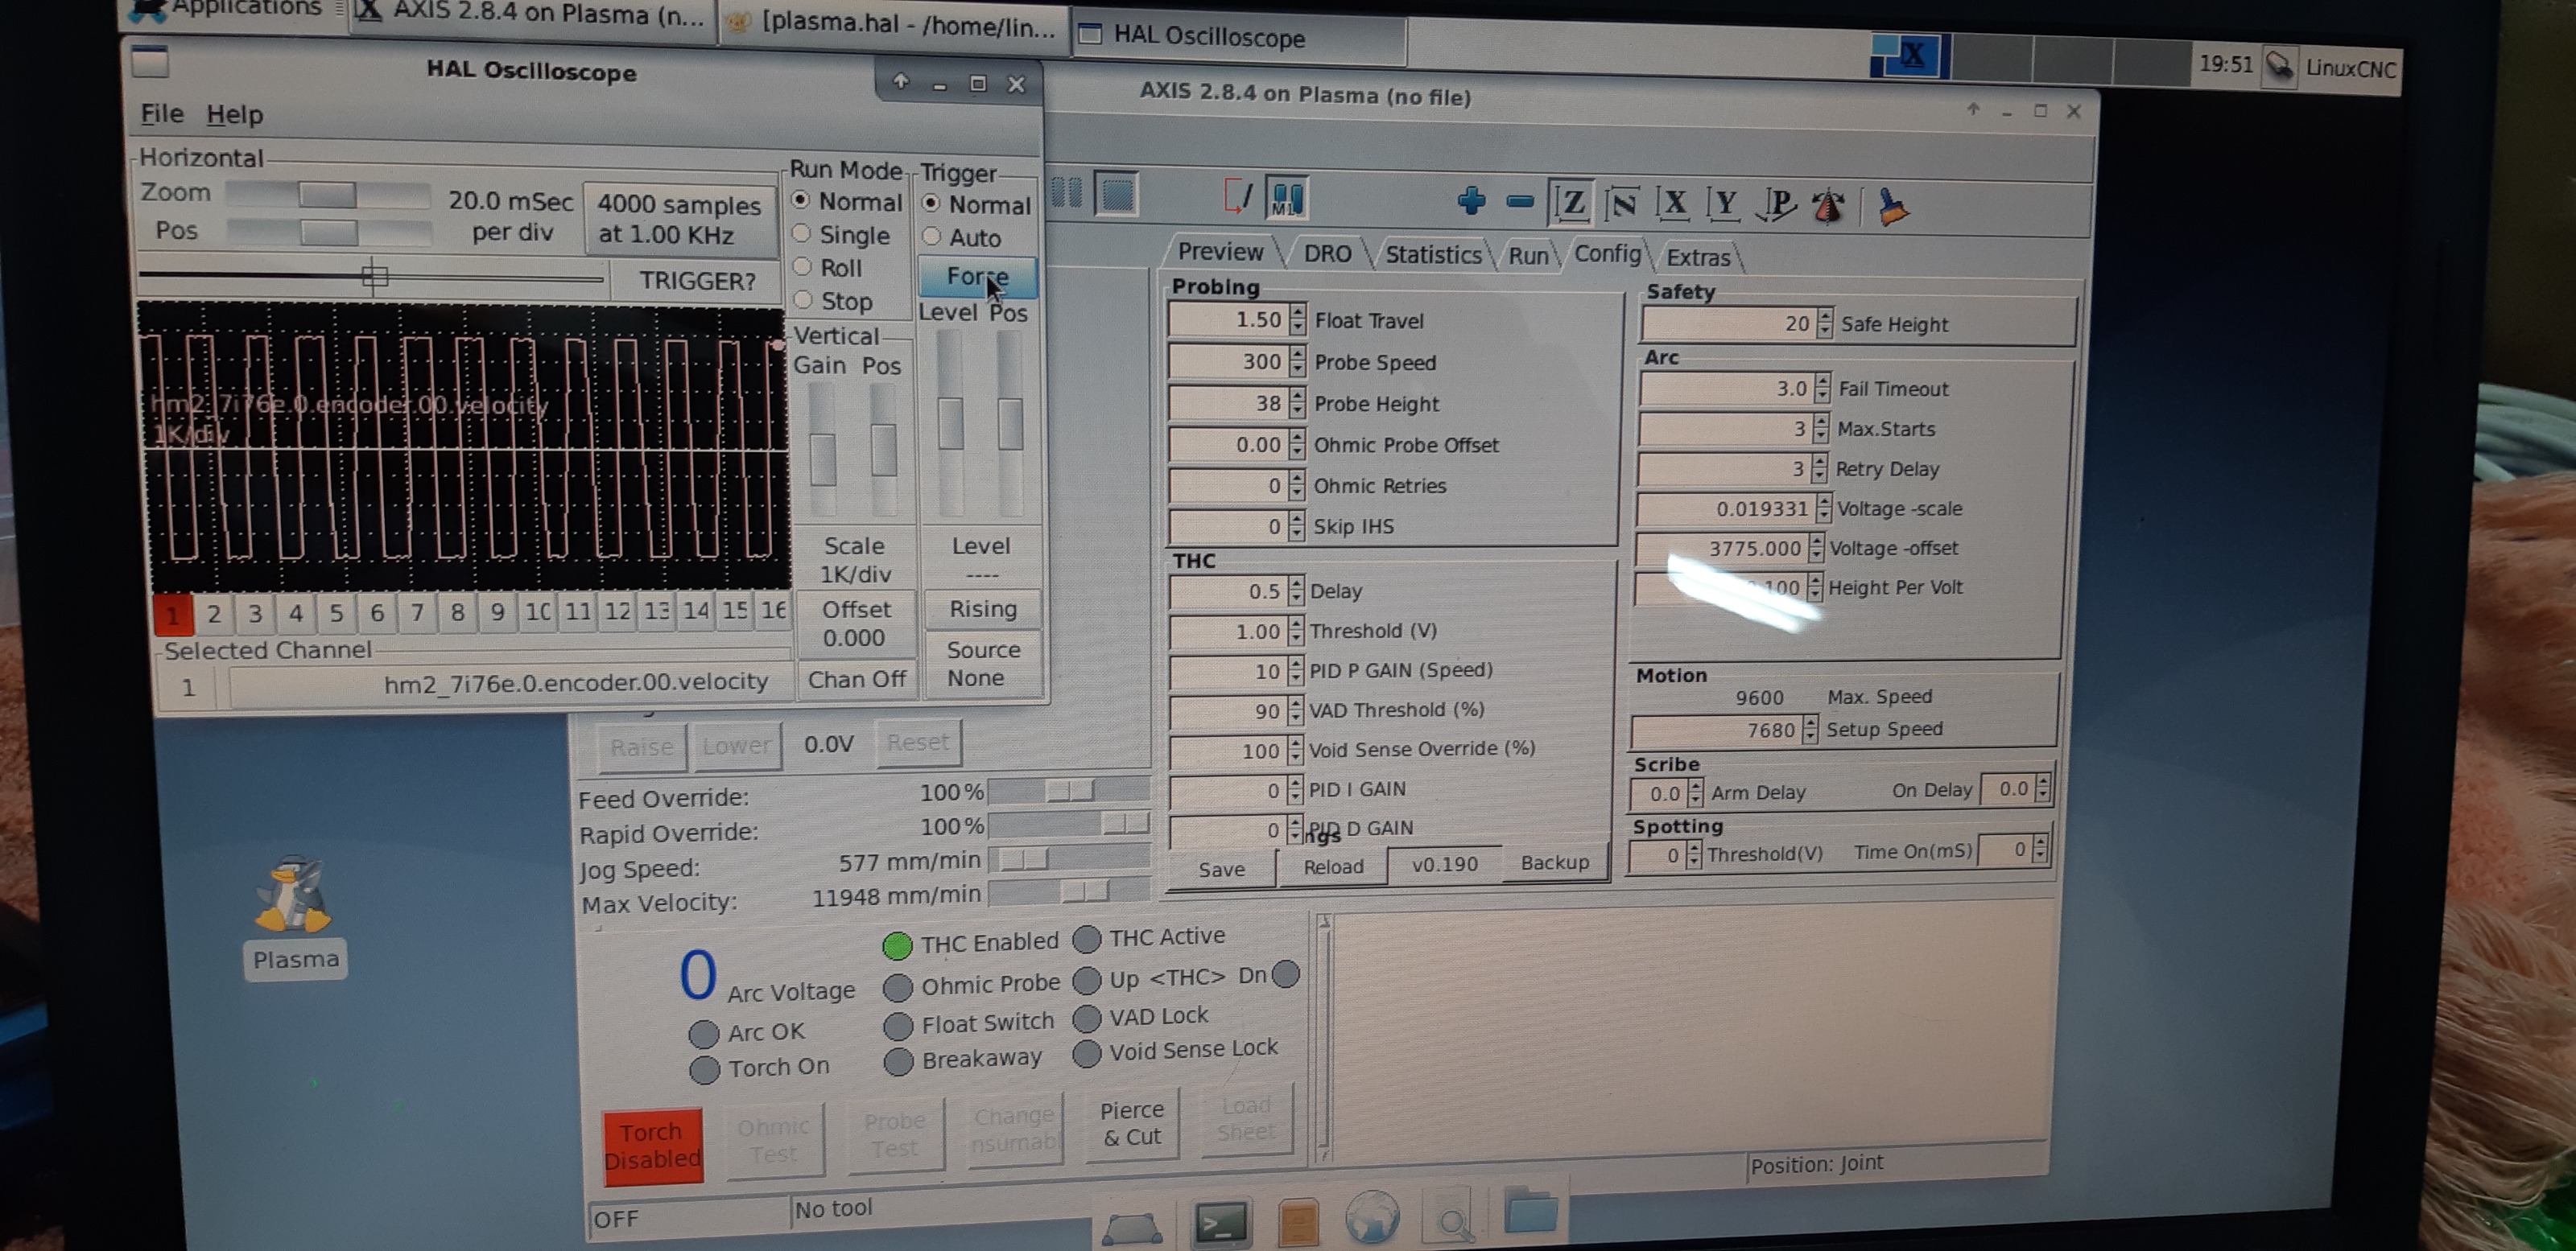Image resolution: width=2576 pixels, height=1251 pixels.
Task: Select the Z top view icon
Action: (x=1572, y=203)
